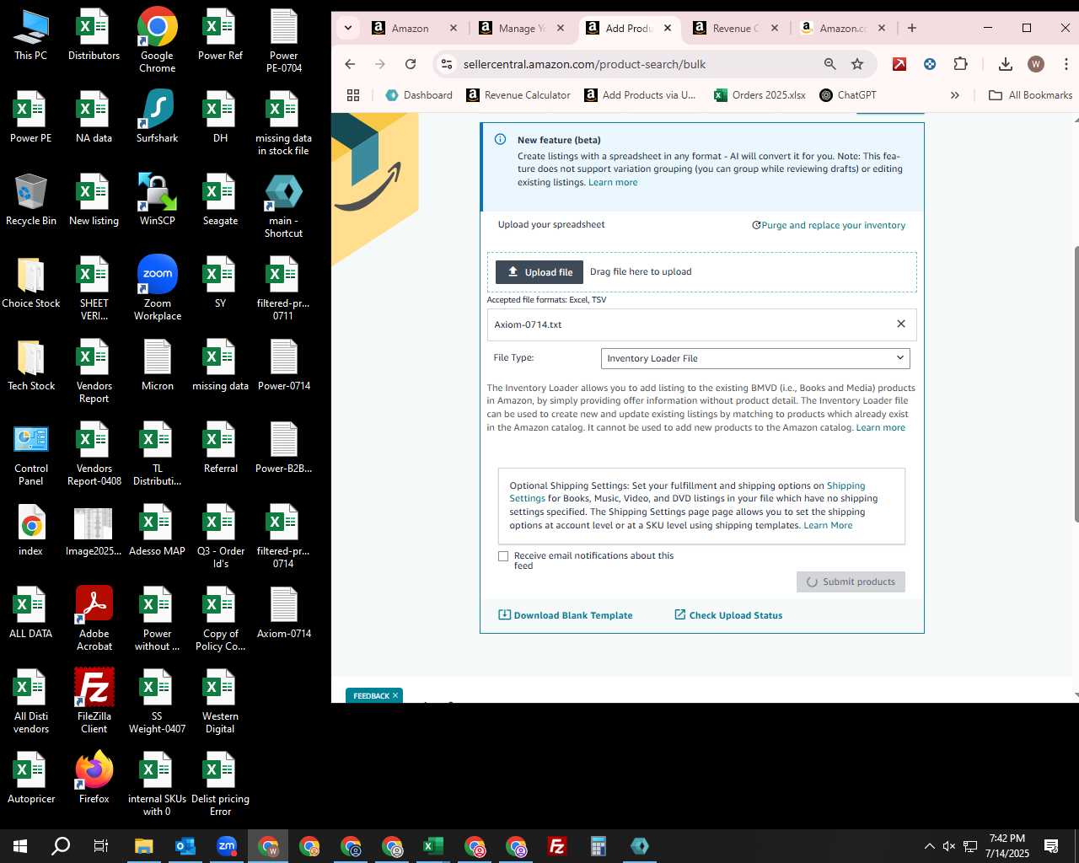Switch to the Amazon tab
Screen dimensions: 1079x863
411,28
